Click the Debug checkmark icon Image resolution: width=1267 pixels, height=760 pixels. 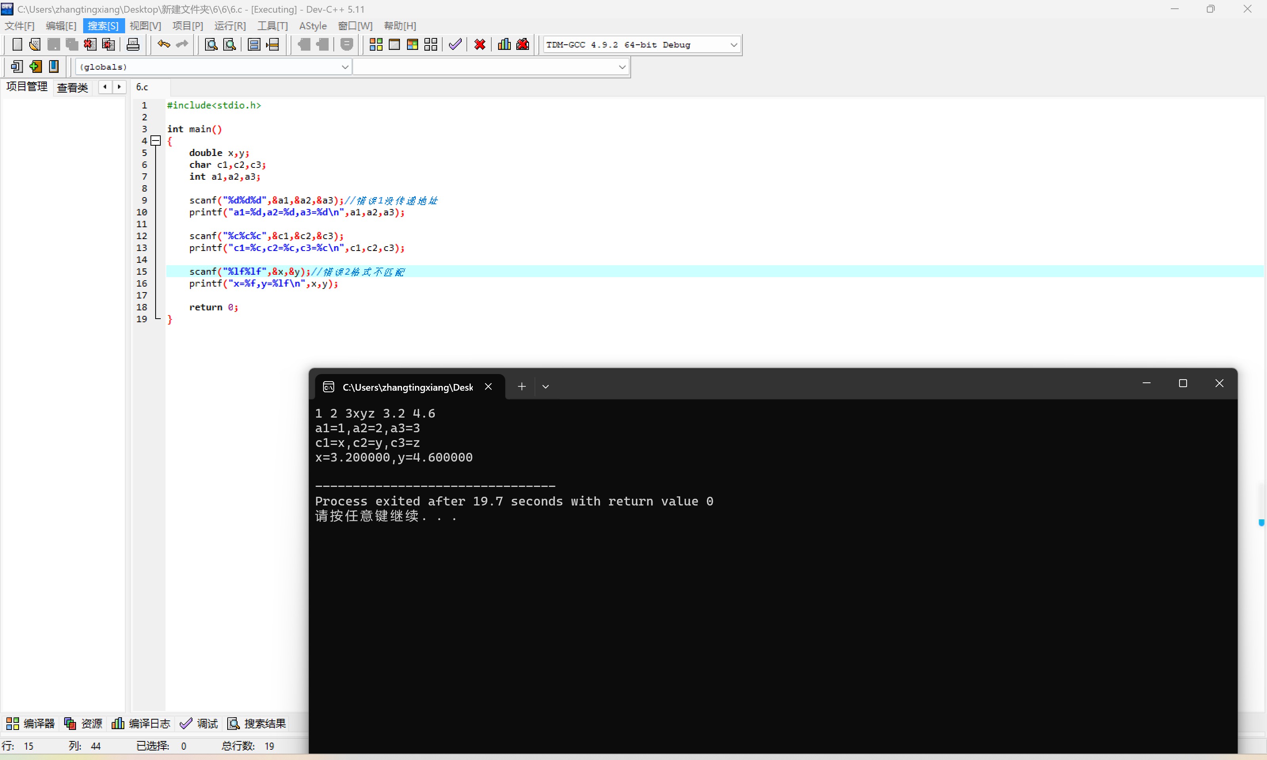pyautogui.click(x=455, y=45)
